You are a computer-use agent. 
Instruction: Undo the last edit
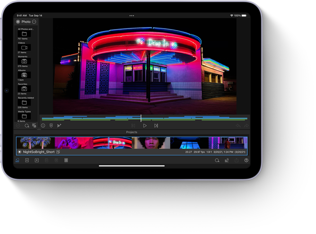coord(238,125)
